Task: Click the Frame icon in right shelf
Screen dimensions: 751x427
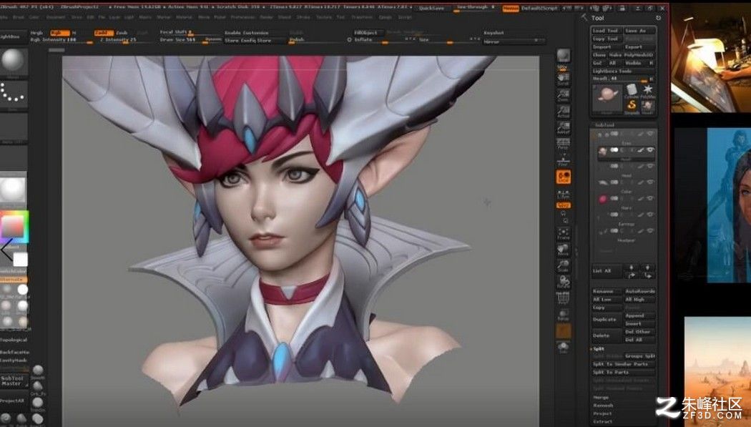Action: coord(564,234)
